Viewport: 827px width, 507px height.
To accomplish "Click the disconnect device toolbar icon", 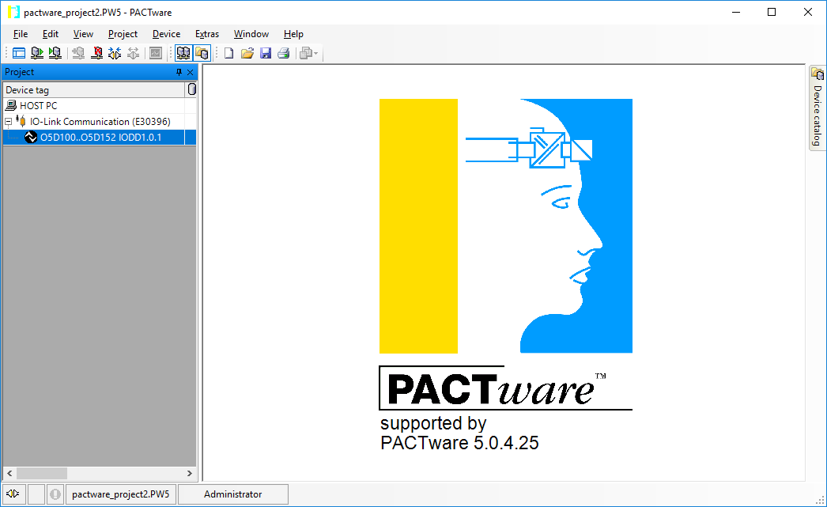I will [x=134, y=53].
